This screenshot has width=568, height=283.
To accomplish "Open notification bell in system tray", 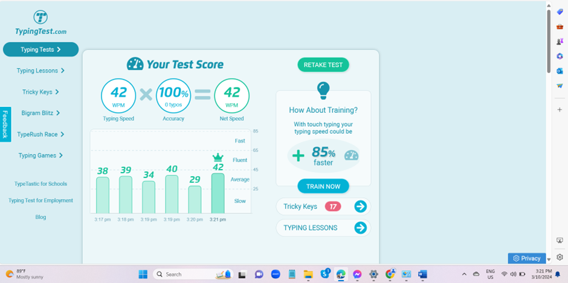I will 558,275.
